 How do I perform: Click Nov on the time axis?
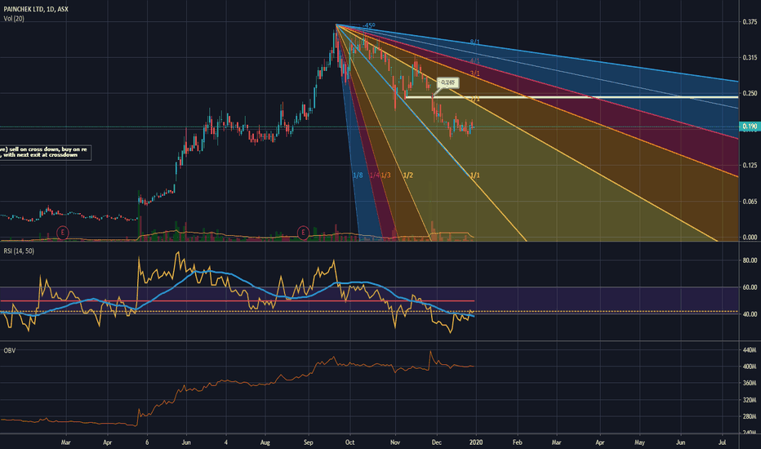coord(395,442)
